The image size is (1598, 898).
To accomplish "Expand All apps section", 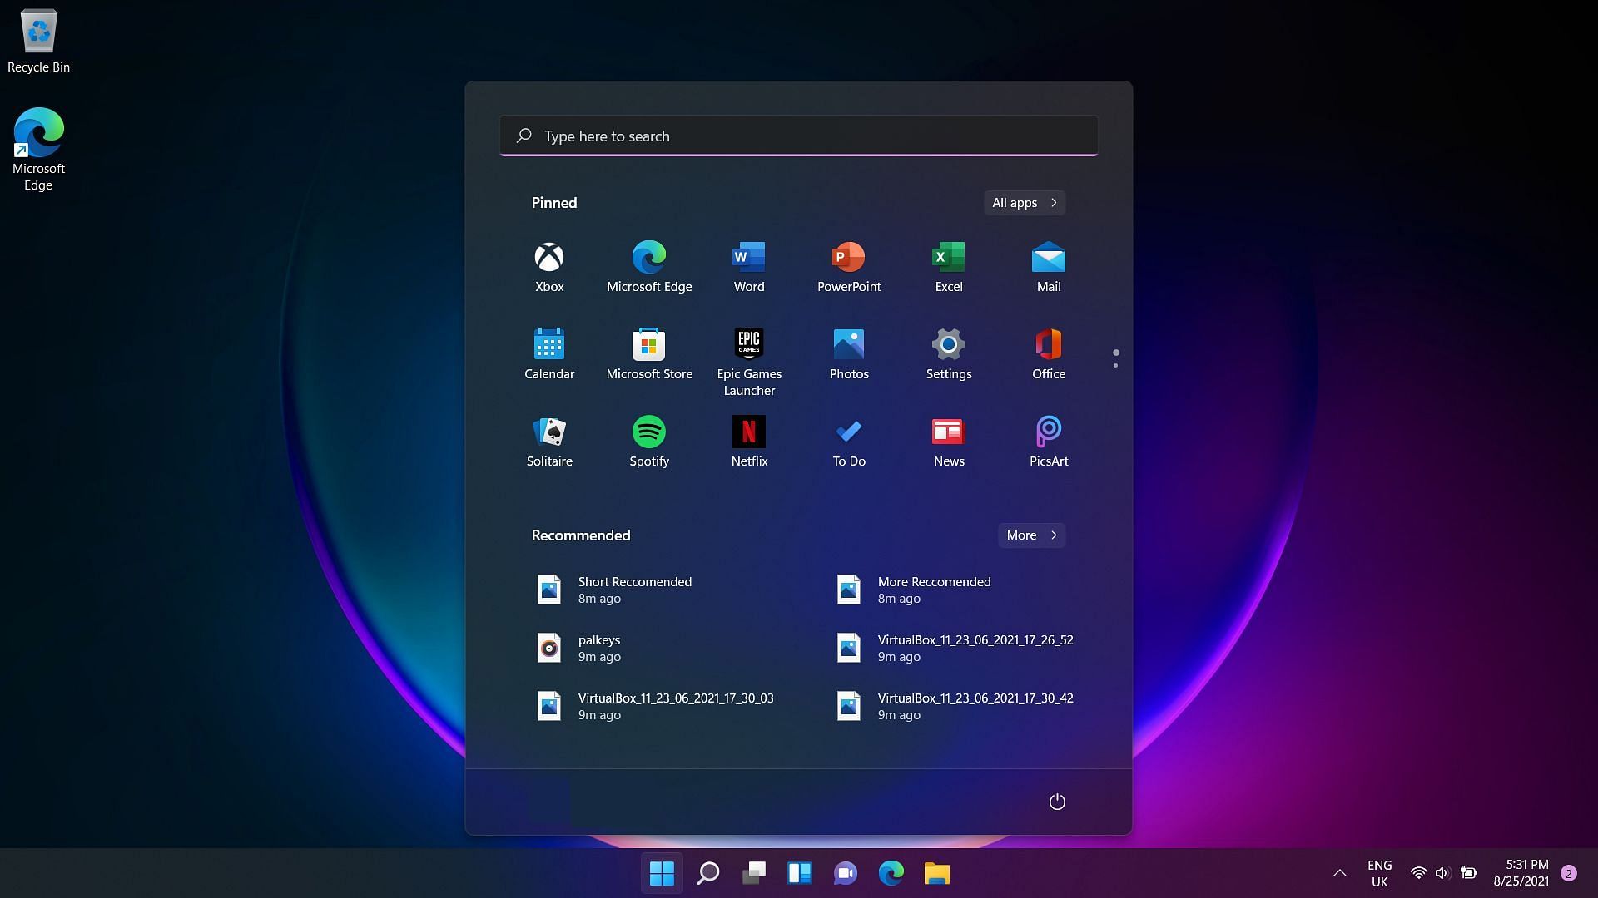I will coord(1024,202).
